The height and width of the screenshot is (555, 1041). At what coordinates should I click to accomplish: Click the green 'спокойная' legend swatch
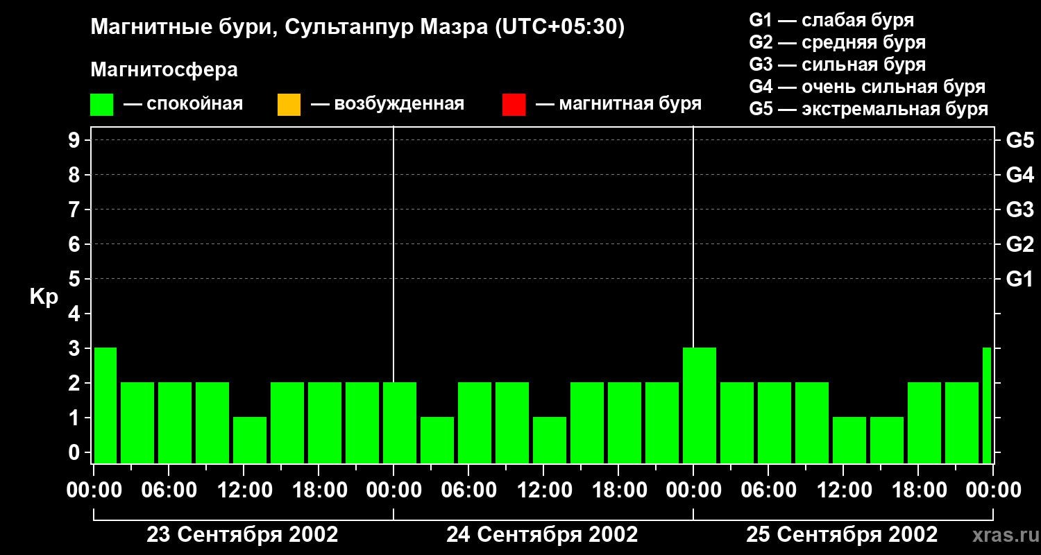click(x=102, y=105)
